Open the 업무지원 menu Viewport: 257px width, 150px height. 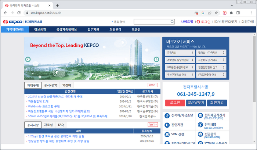pyautogui.click(x=93, y=29)
